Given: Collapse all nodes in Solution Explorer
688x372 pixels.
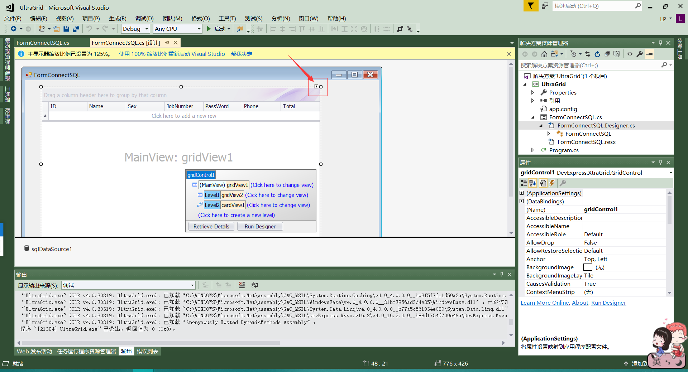Looking at the screenshot, I should [x=607, y=54].
